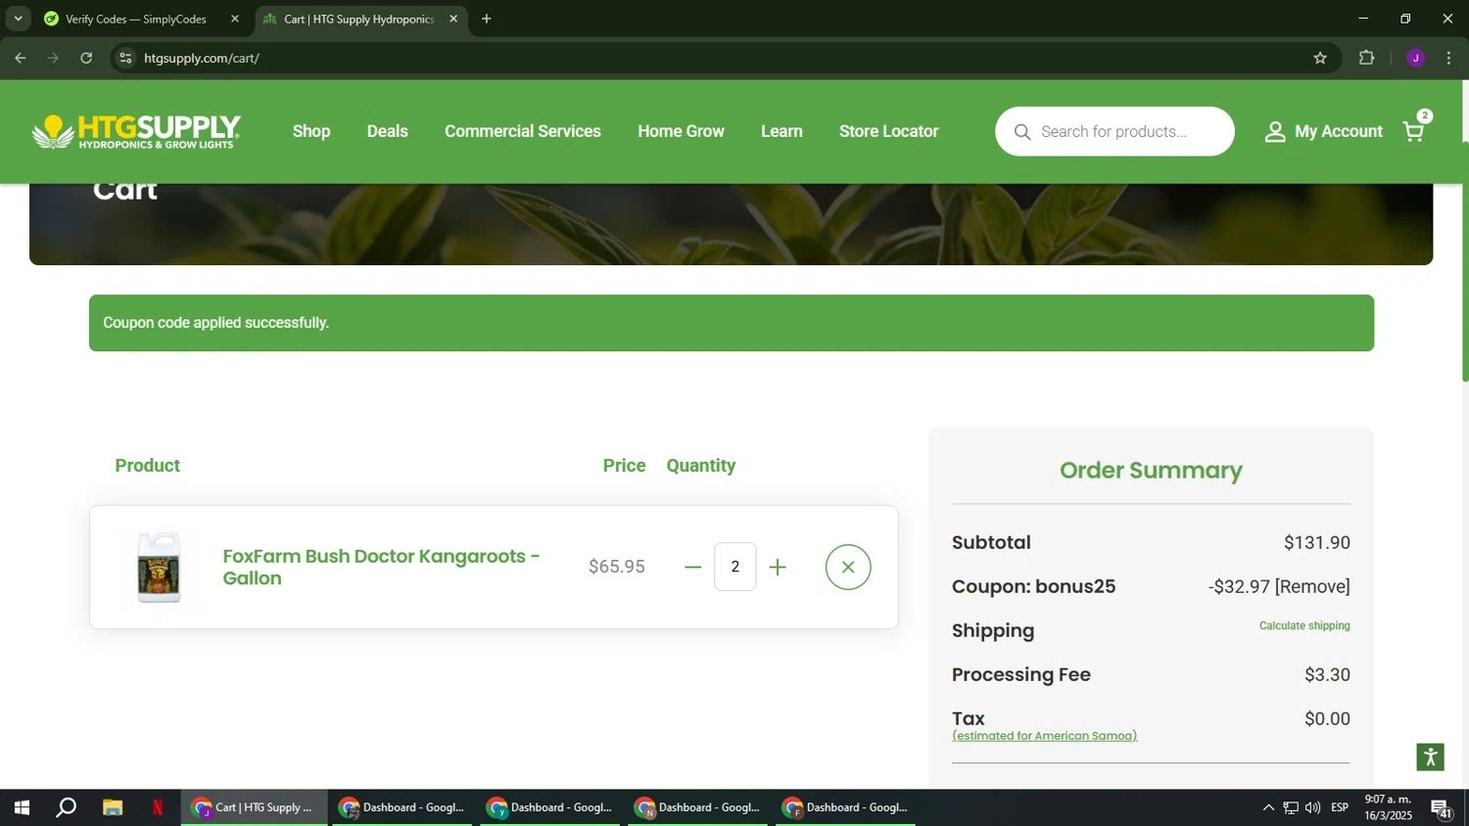Open the accessibility widget icon
The width and height of the screenshot is (1469, 826).
(x=1430, y=757)
